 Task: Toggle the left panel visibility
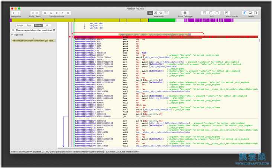245,13
